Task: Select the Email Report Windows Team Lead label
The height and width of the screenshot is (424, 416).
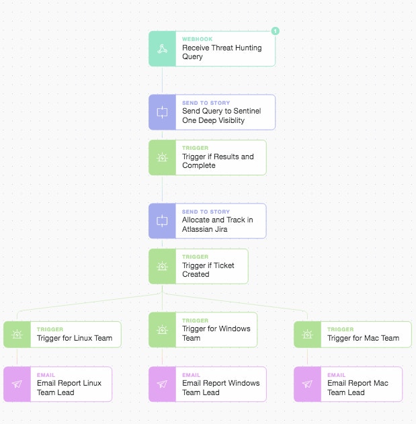Action: pyautogui.click(x=220, y=388)
